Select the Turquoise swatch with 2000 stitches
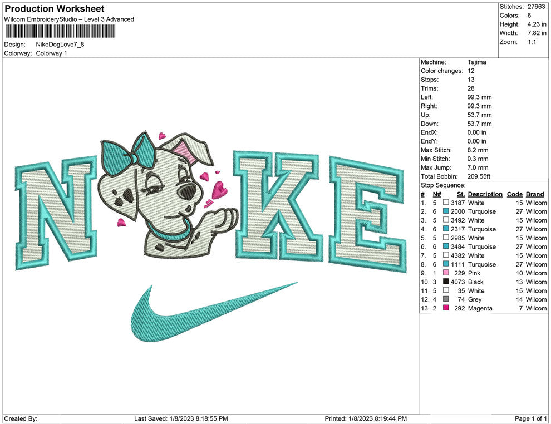This screenshot has width=551, height=424. (x=446, y=211)
